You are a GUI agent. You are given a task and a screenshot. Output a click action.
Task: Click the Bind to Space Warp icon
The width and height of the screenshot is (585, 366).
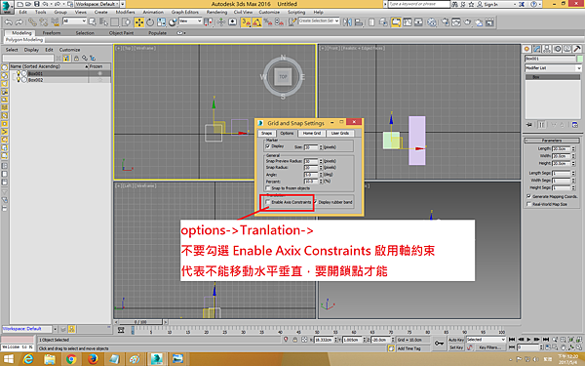56,22
